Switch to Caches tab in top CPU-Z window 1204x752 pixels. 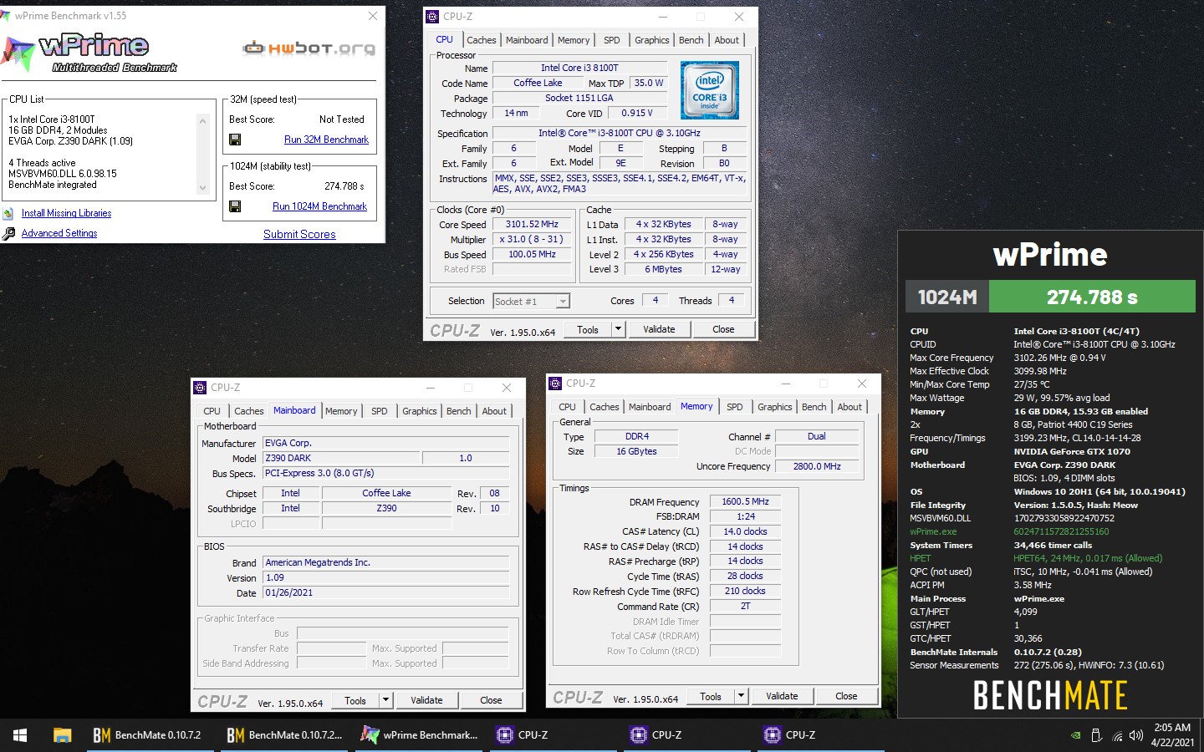tap(481, 40)
